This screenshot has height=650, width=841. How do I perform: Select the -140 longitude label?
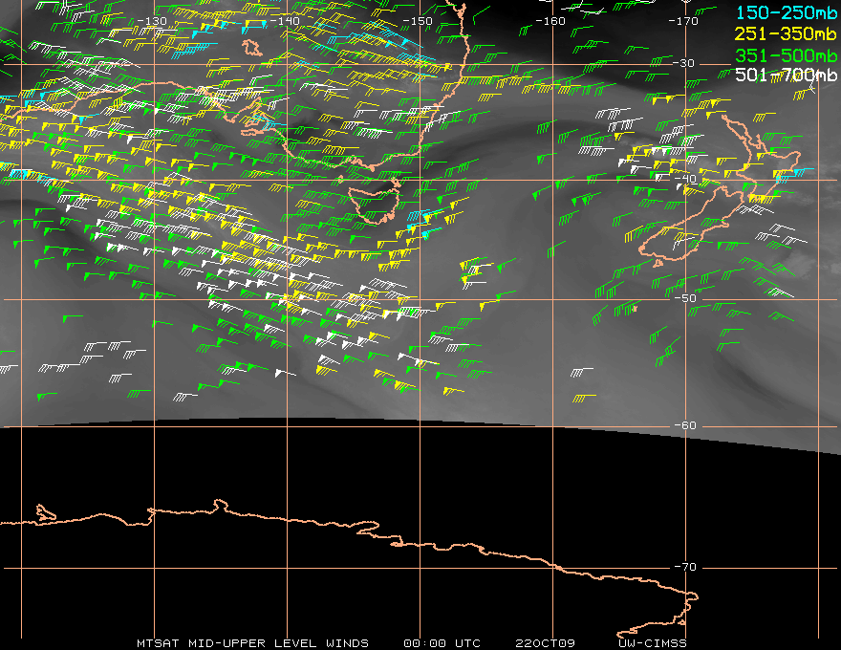point(285,21)
